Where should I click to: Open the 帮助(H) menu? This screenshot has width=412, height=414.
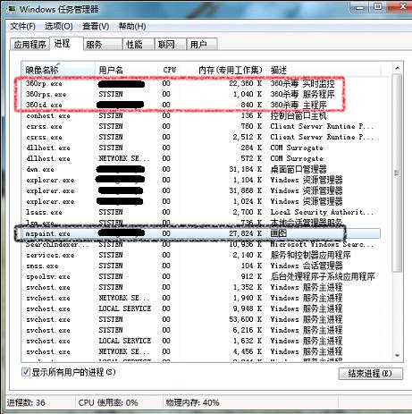(x=132, y=27)
